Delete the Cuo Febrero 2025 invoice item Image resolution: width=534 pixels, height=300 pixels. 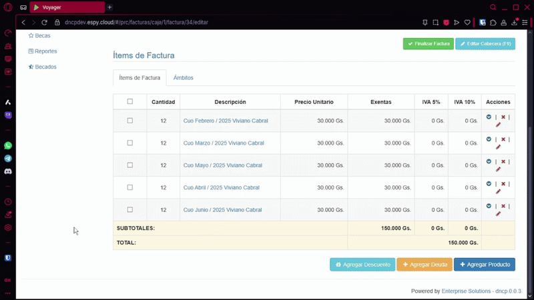point(503,117)
